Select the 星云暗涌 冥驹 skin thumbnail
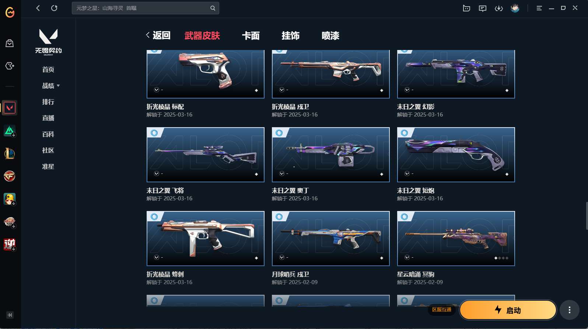 [x=456, y=239]
